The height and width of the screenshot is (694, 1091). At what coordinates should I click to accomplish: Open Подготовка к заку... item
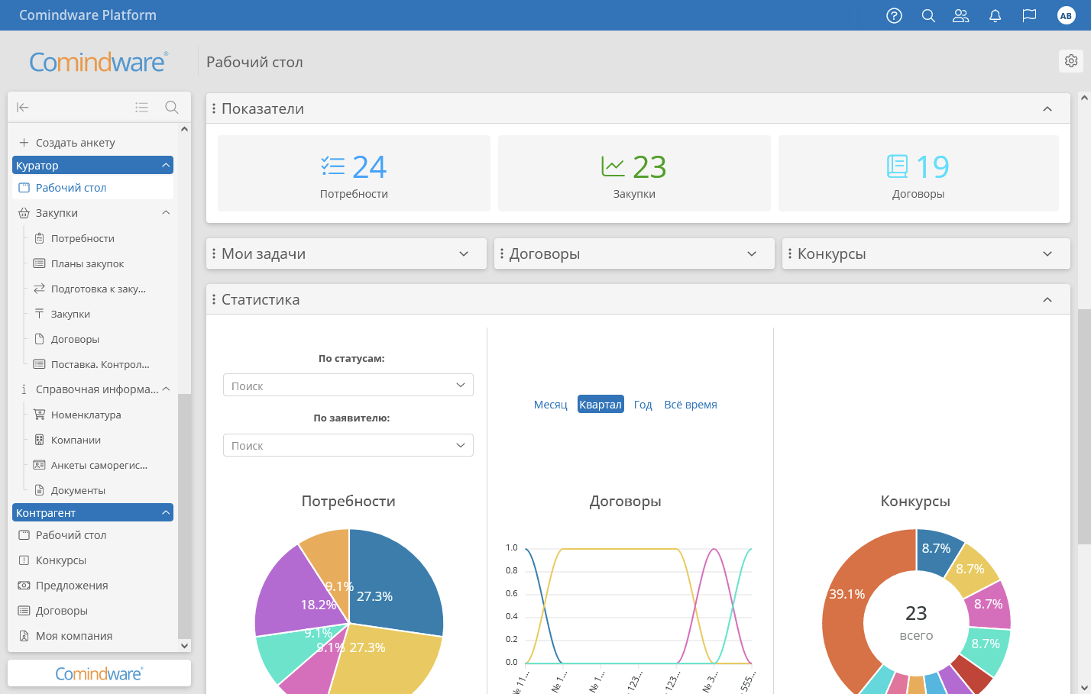click(x=99, y=289)
